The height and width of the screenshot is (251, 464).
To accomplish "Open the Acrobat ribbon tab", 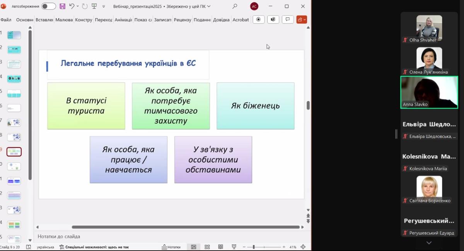I will 241,20.
